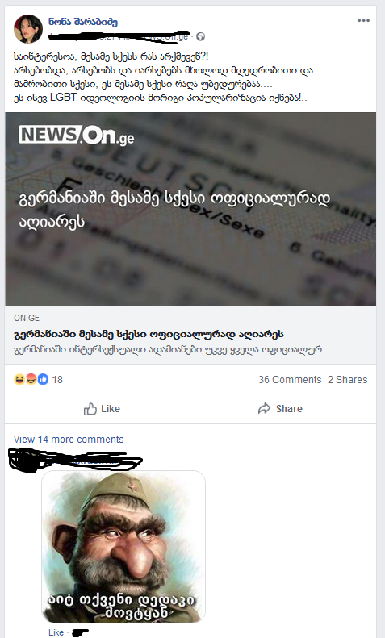View the 18 reactions count
This screenshot has width=385, height=638.
tap(57, 380)
